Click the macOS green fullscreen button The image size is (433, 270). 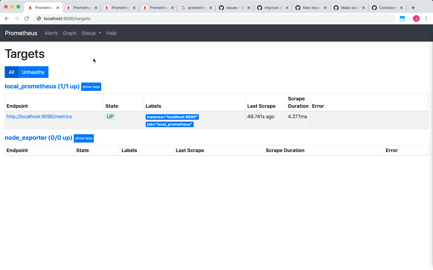[18, 7]
